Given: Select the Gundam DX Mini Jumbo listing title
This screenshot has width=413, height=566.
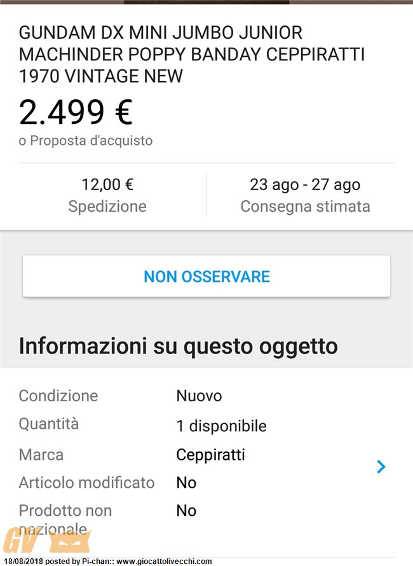Looking at the screenshot, I should [191, 54].
